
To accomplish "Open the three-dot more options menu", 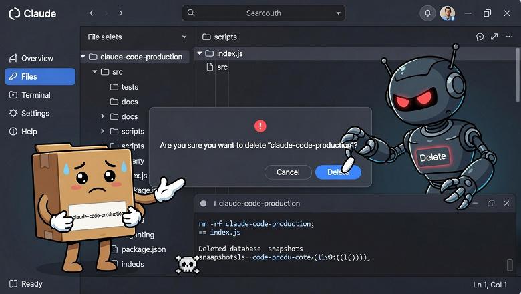I will (x=509, y=37).
